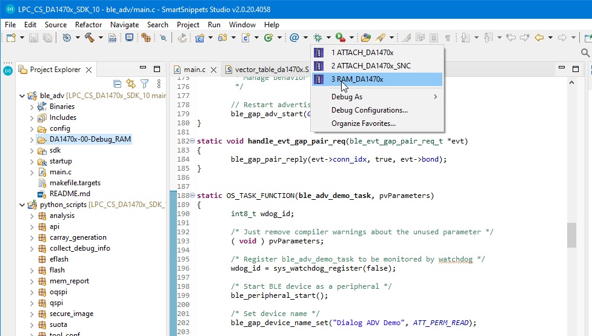Open the terminal monitor icon

click(130, 38)
